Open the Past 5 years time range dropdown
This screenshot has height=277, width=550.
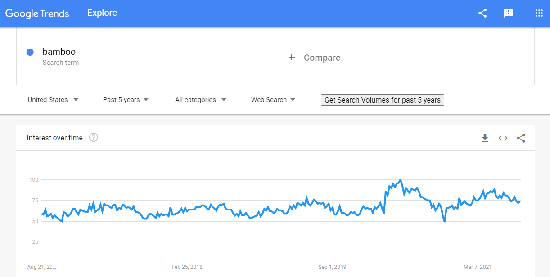click(x=126, y=100)
